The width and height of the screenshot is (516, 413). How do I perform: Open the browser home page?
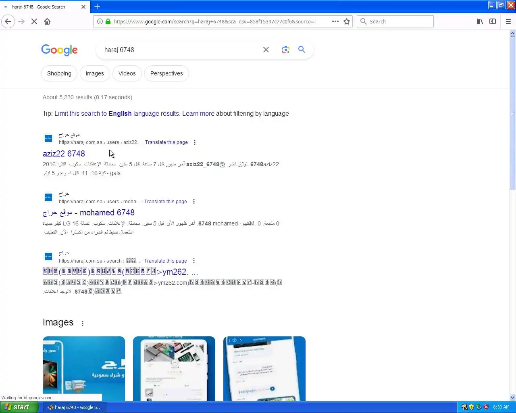pos(47,21)
